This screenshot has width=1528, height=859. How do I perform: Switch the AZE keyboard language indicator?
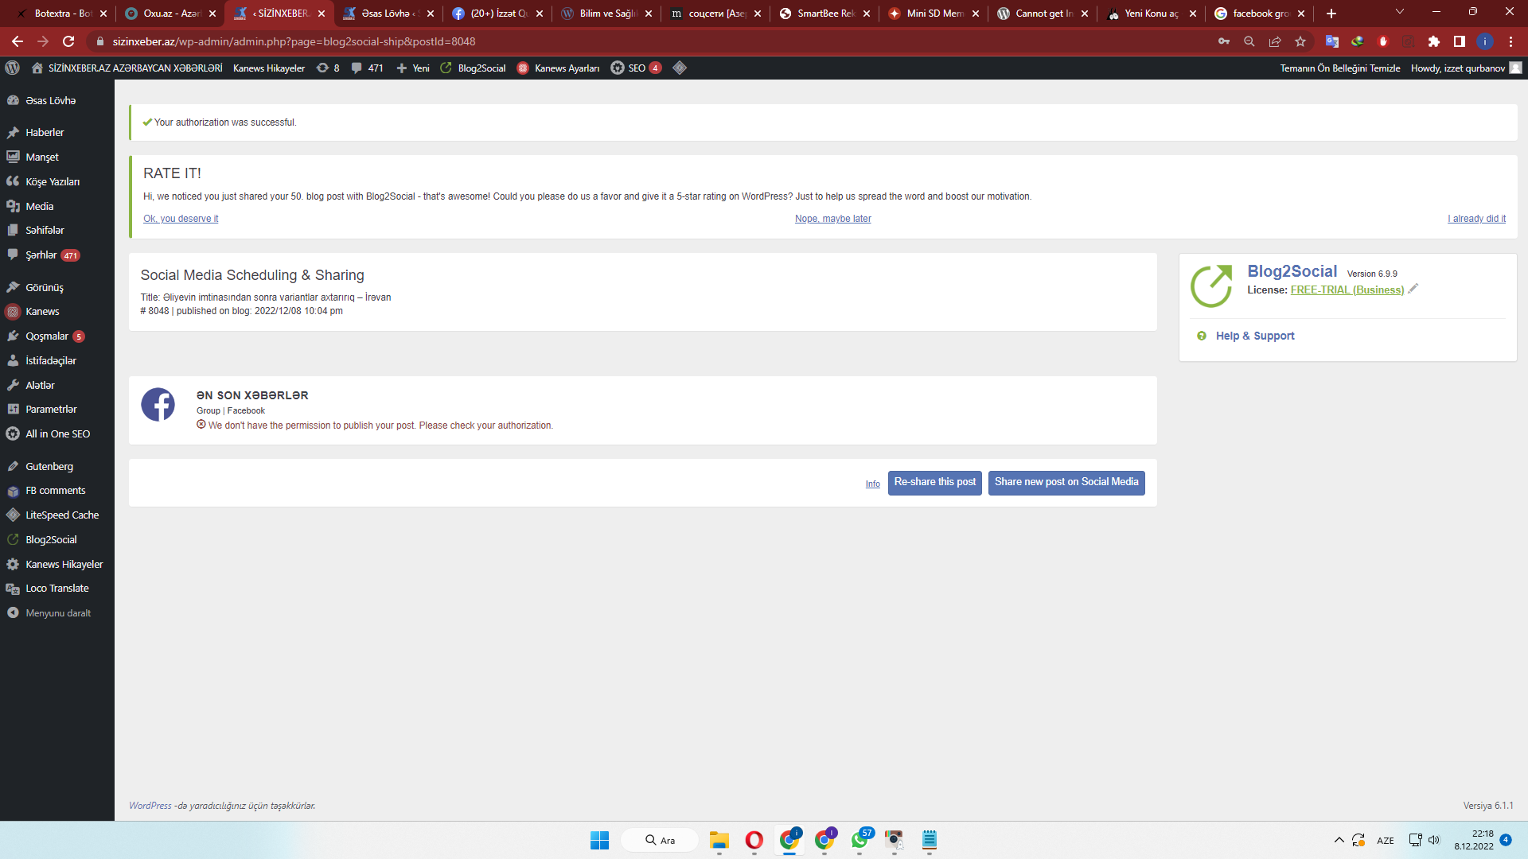pos(1386,841)
